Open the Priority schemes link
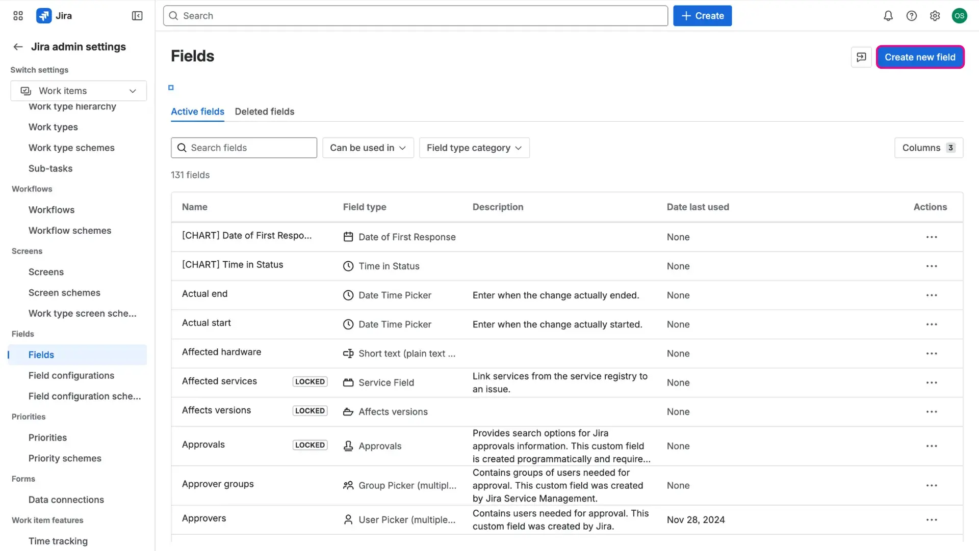Viewport: 979px width, 551px height. click(x=65, y=458)
